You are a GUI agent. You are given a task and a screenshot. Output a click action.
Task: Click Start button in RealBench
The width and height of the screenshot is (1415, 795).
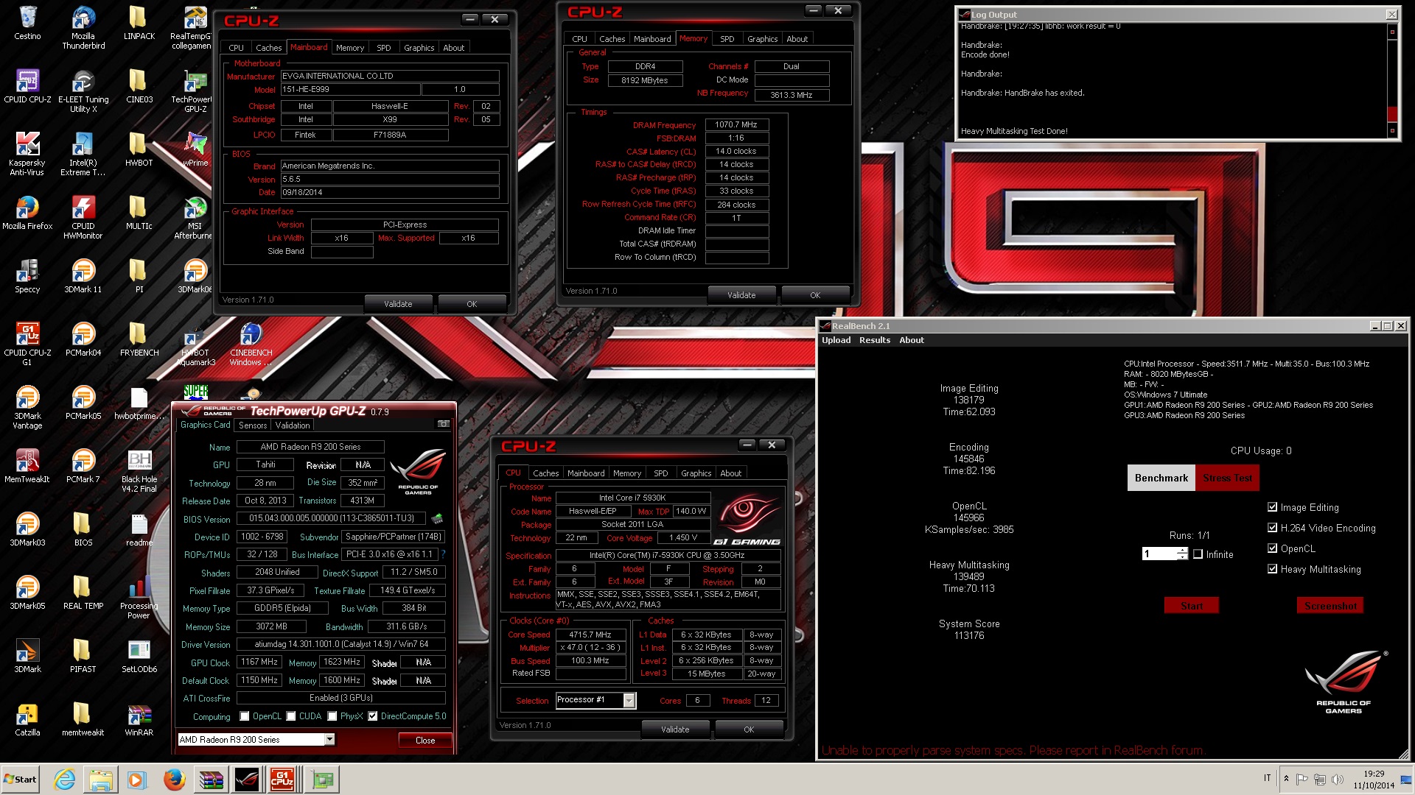1192,606
